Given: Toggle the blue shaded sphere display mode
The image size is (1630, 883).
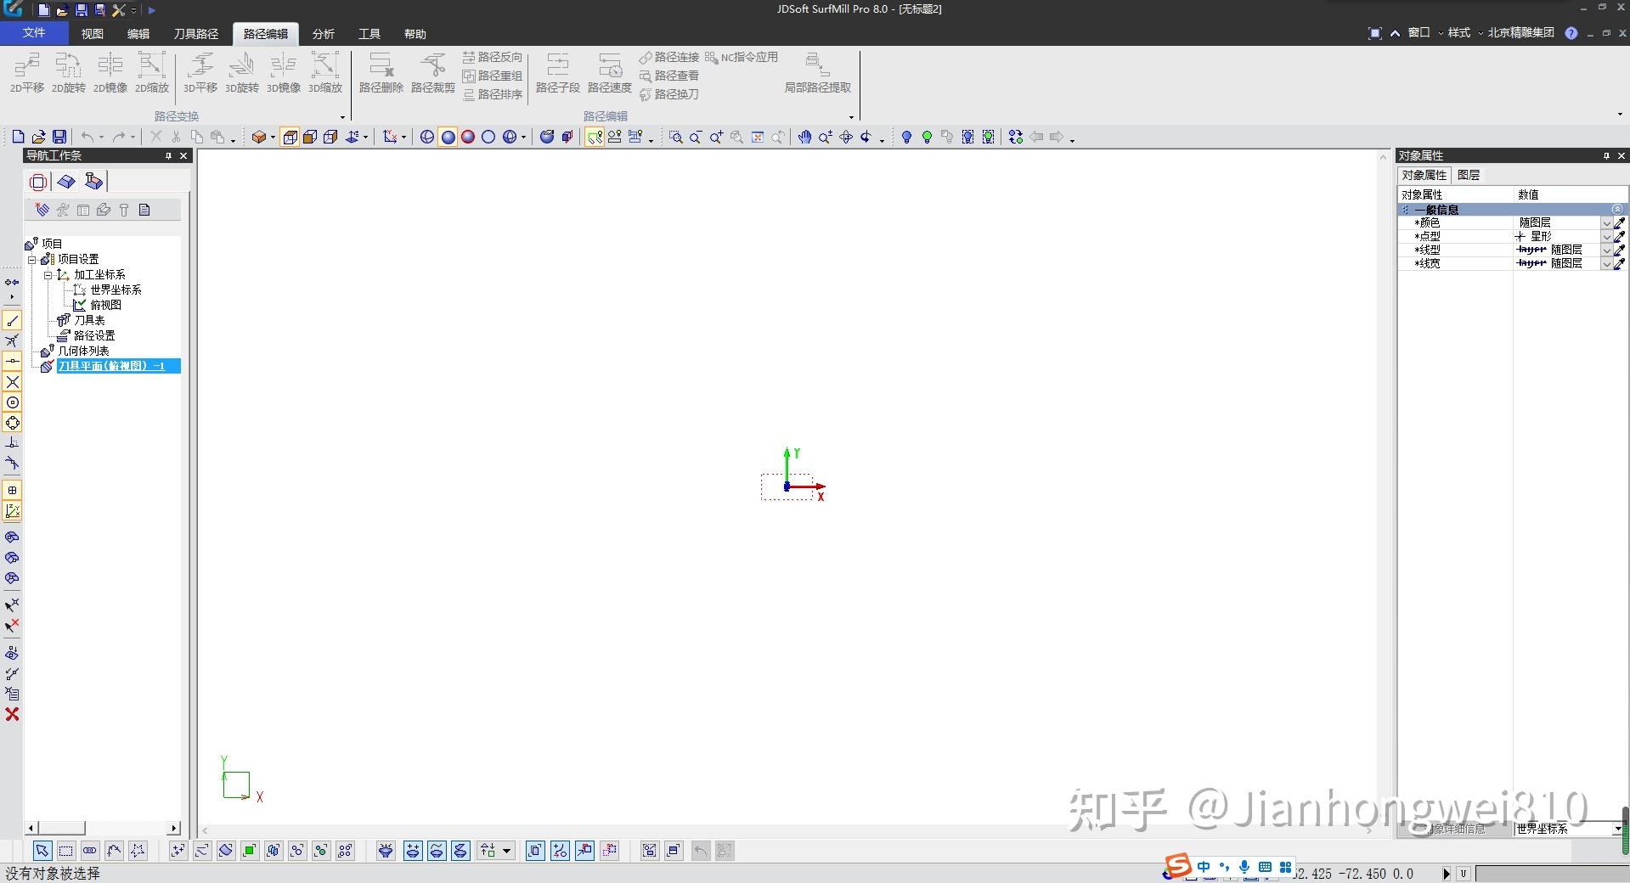Looking at the screenshot, I should 448,137.
